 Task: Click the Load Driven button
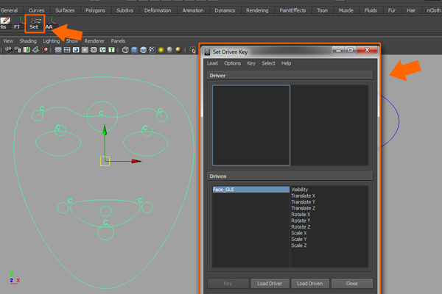pos(310,283)
